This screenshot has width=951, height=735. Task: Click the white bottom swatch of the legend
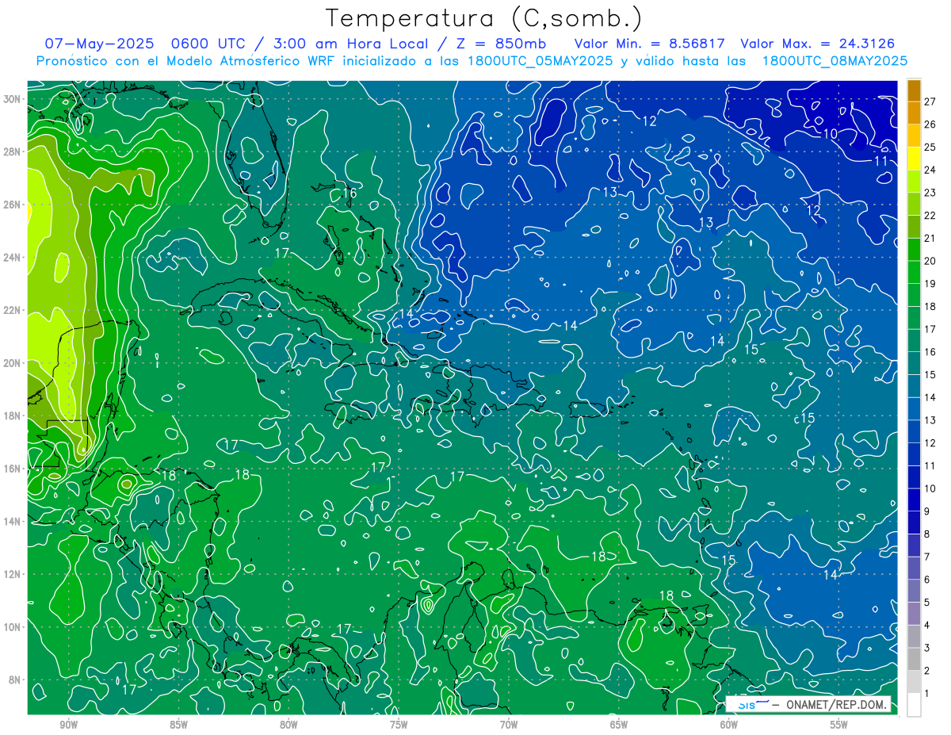click(914, 705)
